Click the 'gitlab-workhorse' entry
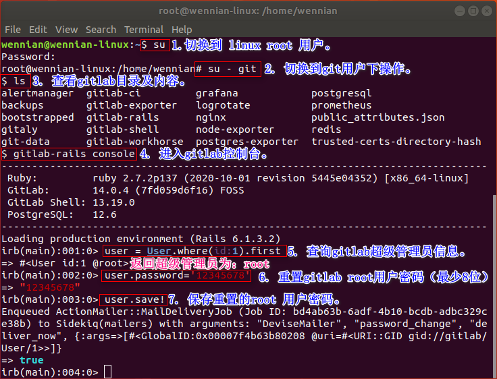This screenshot has height=379, width=497. point(134,142)
